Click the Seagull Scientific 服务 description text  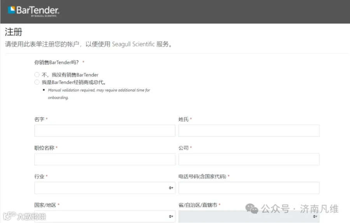click(x=89, y=44)
